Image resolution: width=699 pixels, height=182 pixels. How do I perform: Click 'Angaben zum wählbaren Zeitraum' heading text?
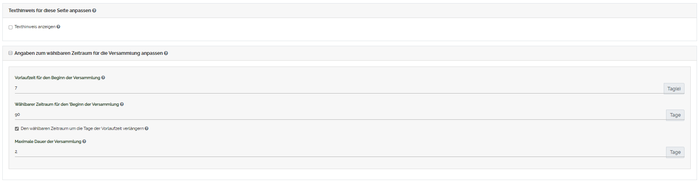point(88,53)
